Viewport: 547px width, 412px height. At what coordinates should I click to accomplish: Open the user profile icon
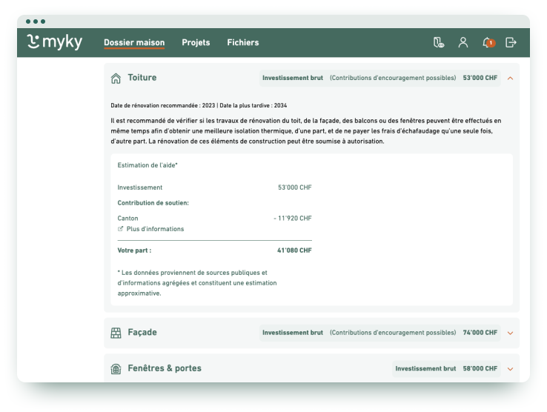click(x=463, y=42)
